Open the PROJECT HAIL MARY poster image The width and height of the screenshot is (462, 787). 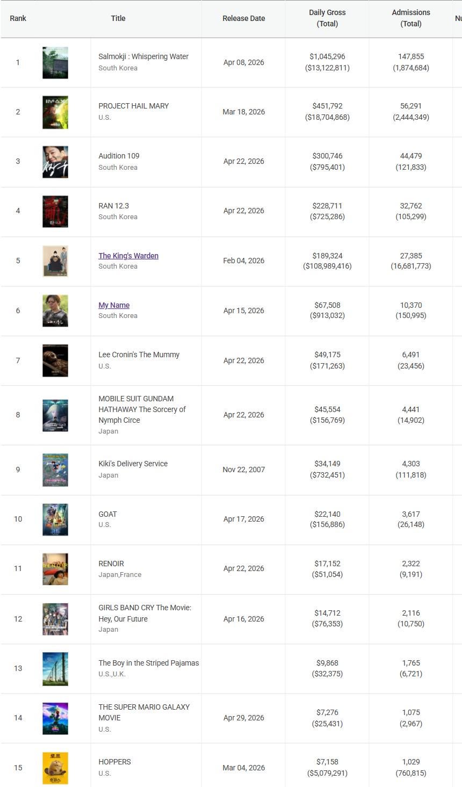[55, 112]
